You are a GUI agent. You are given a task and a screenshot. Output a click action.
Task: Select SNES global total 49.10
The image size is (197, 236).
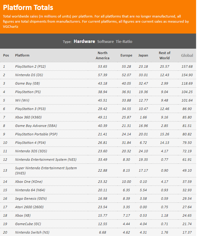[x=187, y=170]
